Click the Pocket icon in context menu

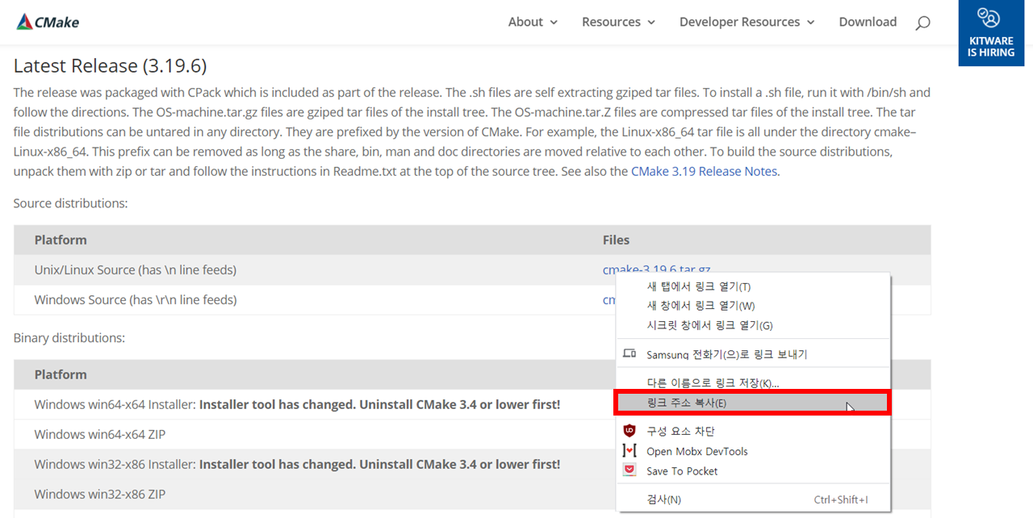630,470
